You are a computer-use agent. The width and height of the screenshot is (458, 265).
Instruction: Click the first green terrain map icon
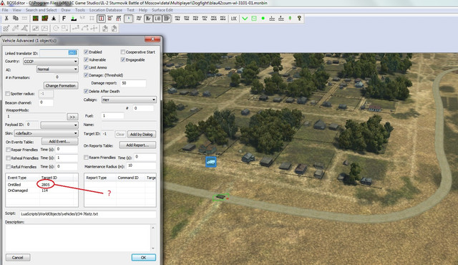click(x=35, y=19)
